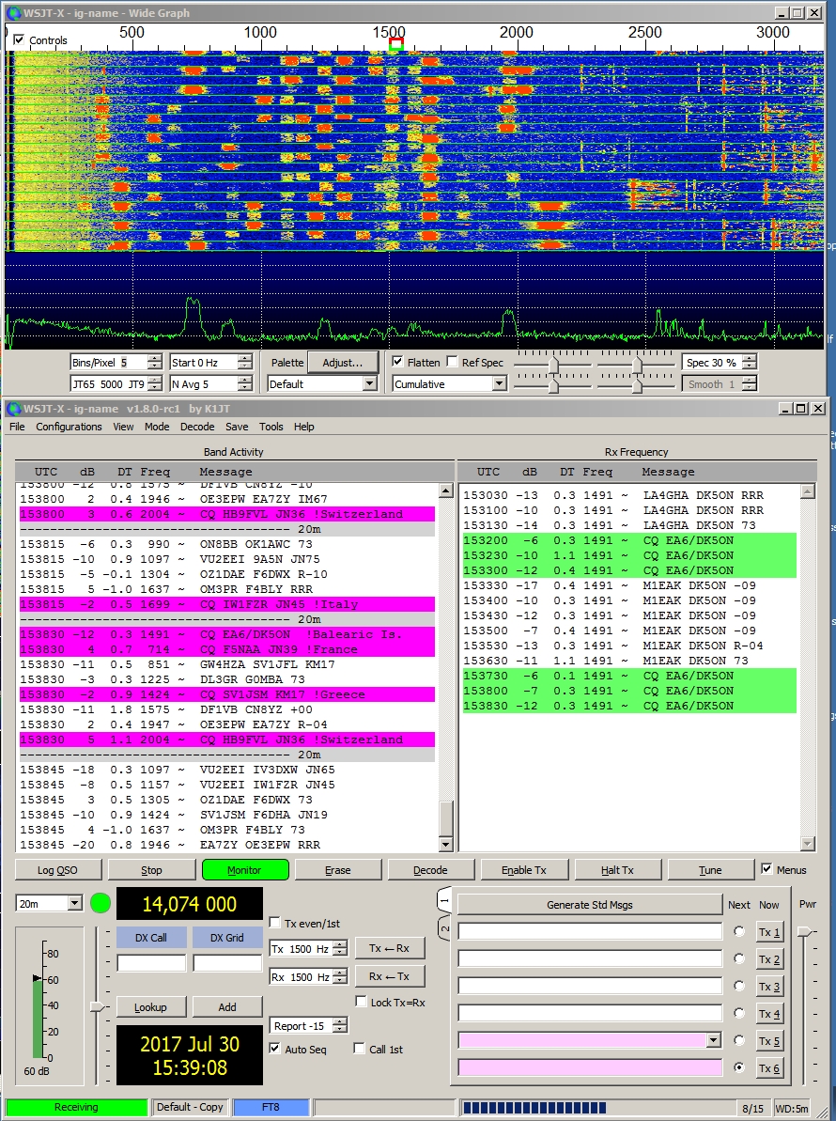Click the Enable Tx button
836x1121 pixels.
524,870
